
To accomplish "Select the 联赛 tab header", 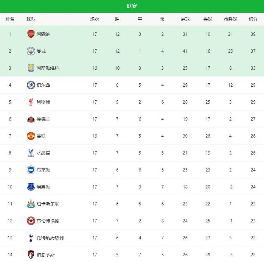I will point(132,6).
